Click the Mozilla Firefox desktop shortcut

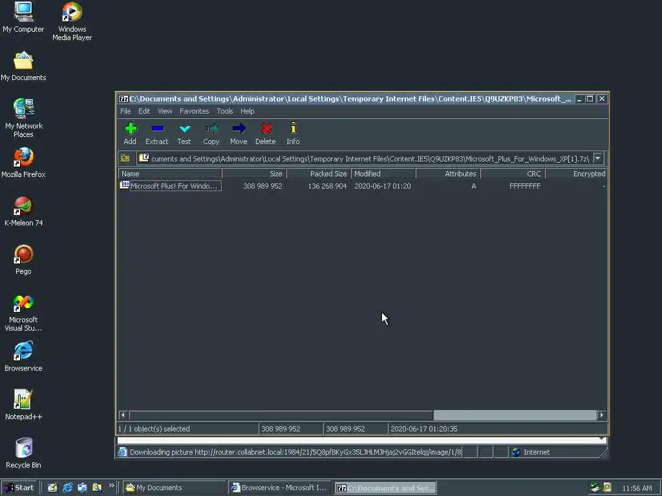[24, 163]
